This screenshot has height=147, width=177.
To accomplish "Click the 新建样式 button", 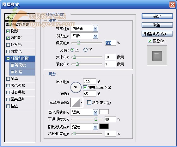I will tap(157, 34).
